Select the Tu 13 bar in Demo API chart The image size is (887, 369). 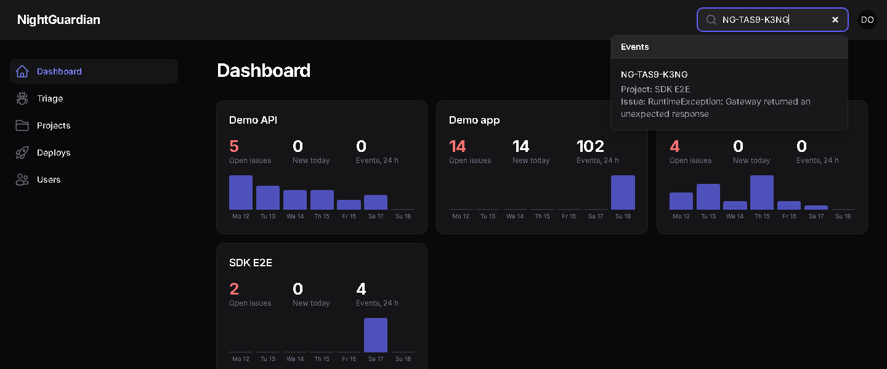point(268,197)
